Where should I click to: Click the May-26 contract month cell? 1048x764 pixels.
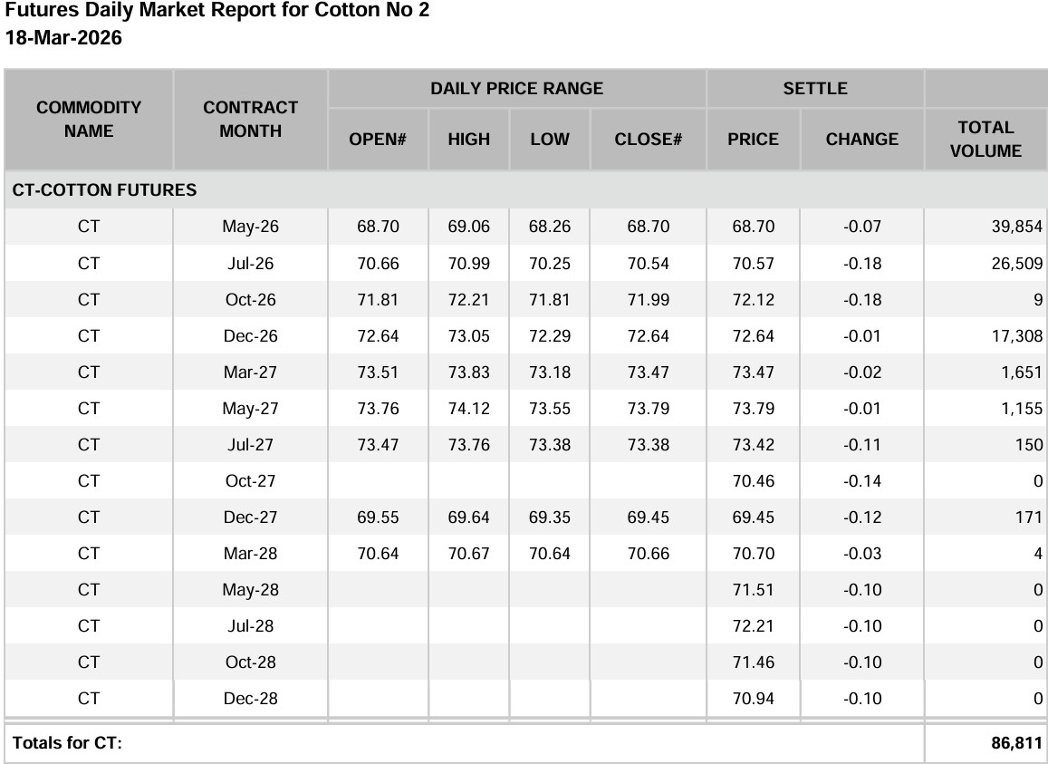(250, 227)
